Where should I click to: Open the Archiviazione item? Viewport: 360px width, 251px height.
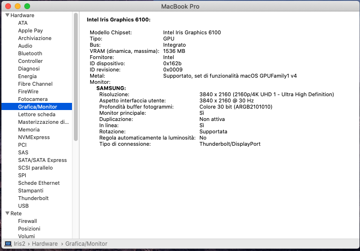(x=35, y=38)
